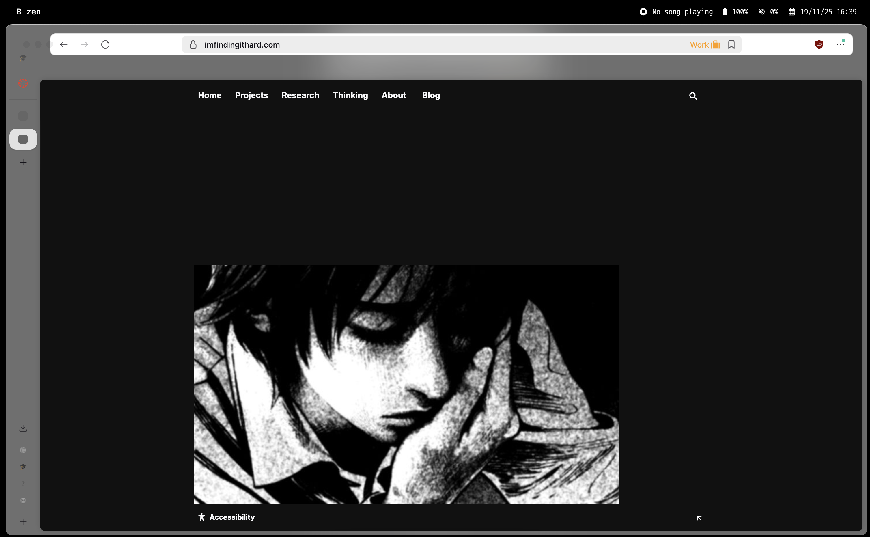Open the graduation cap pinned tab at top
870x537 pixels.
coord(23,58)
